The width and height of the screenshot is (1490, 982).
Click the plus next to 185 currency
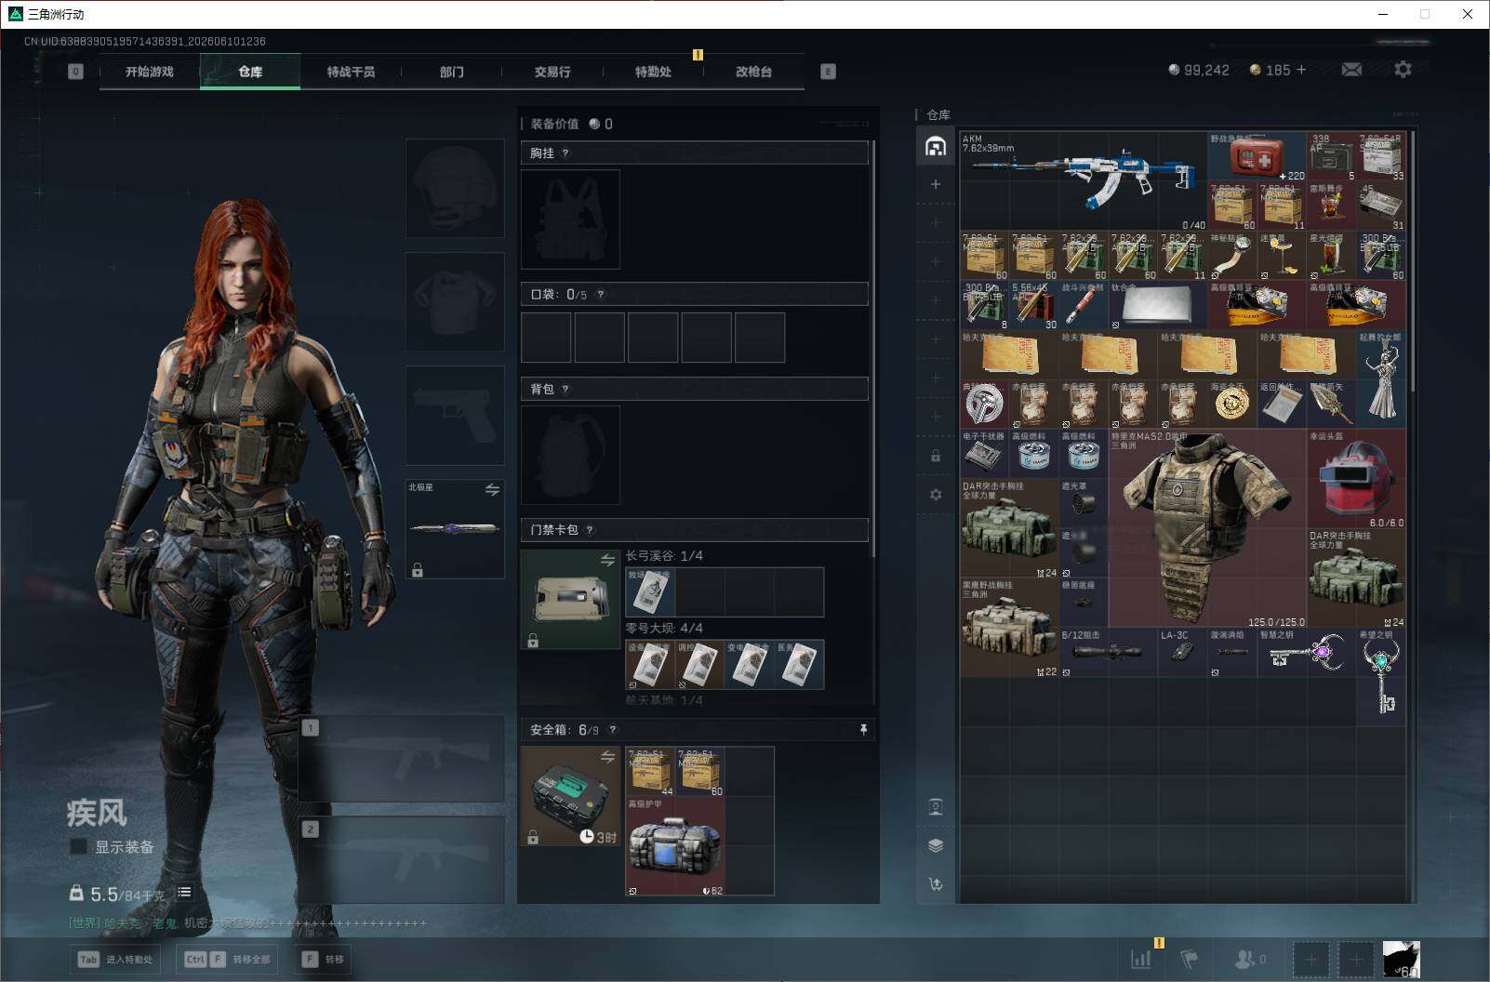click(x=1300, y=70)
